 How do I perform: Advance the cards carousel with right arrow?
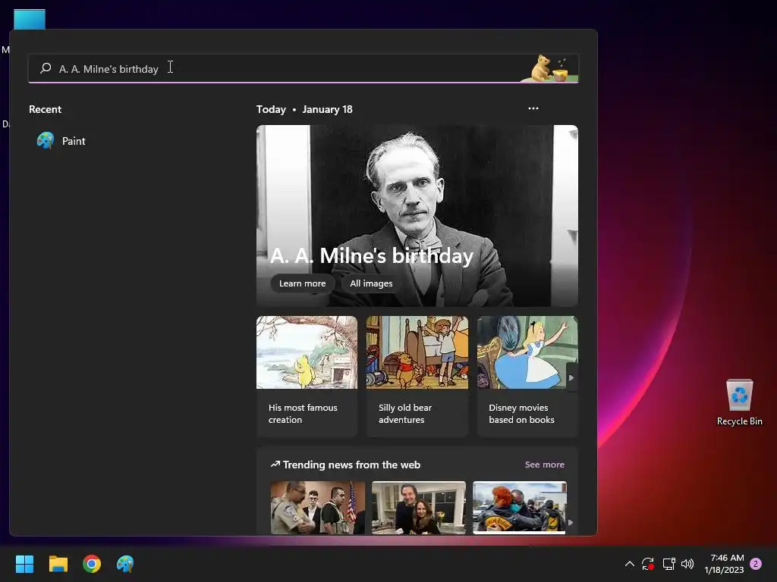point(571,377)
